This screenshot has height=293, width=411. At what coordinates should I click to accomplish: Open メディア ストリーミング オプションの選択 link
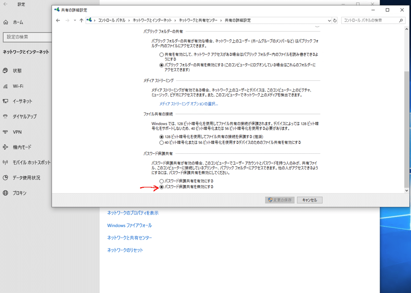pos(189,104)
